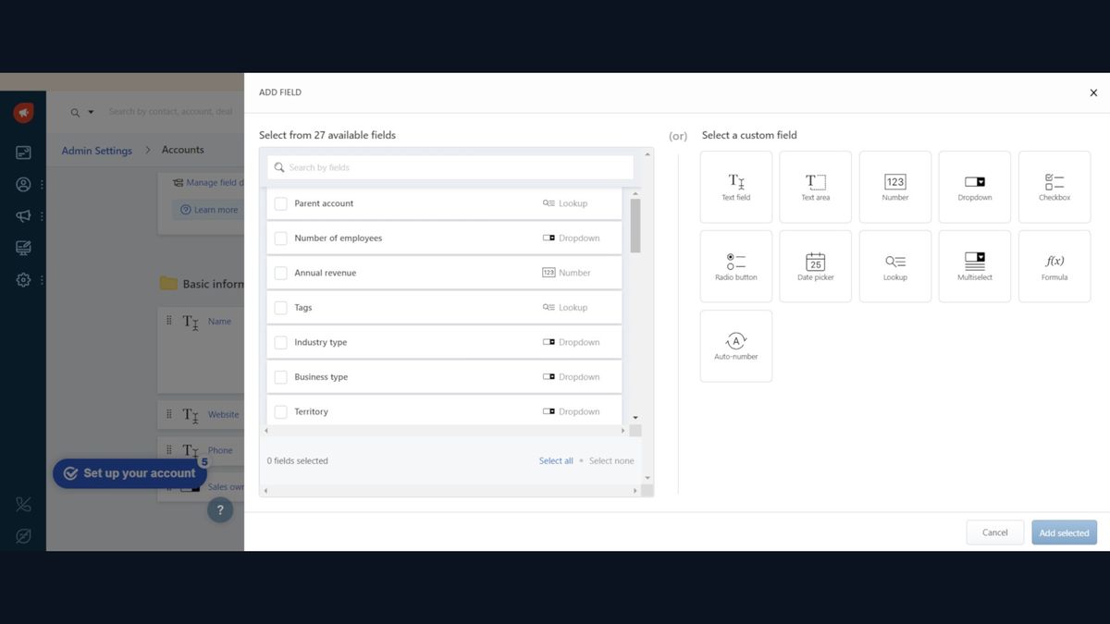Pick the Formula custom field type
Viewport: 1110px width, 624px height.
(1054, 265)
